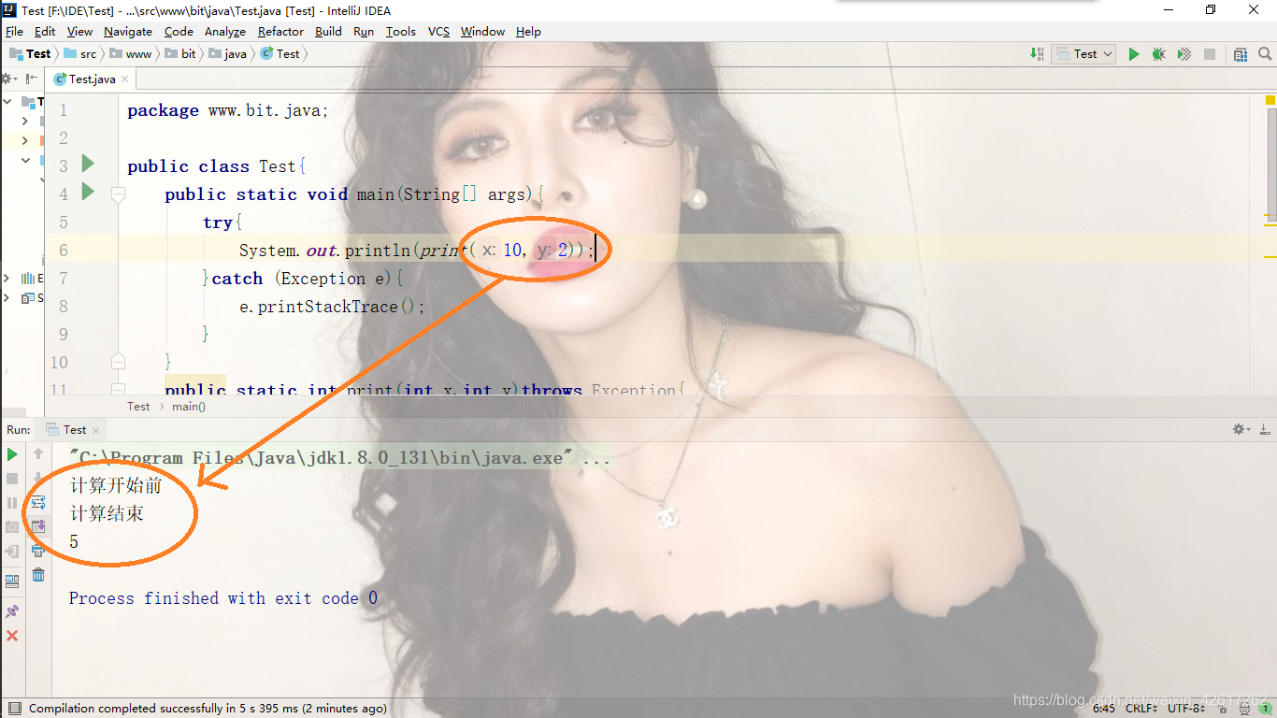Open the Test run configuration dropdown
This screenshot has width=1277, height=718.
point(1083,54)
